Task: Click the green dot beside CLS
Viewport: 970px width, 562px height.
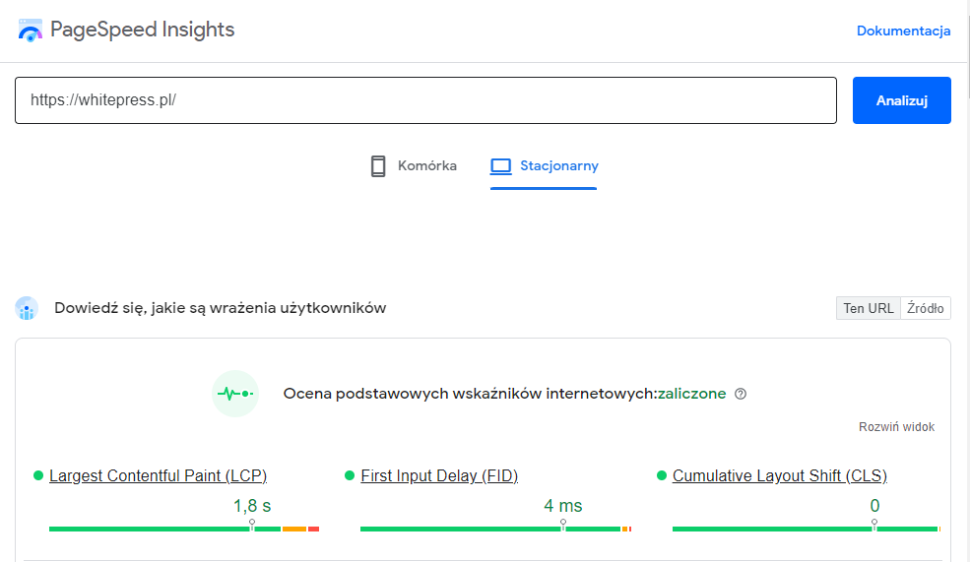Action: click(662, 475)
